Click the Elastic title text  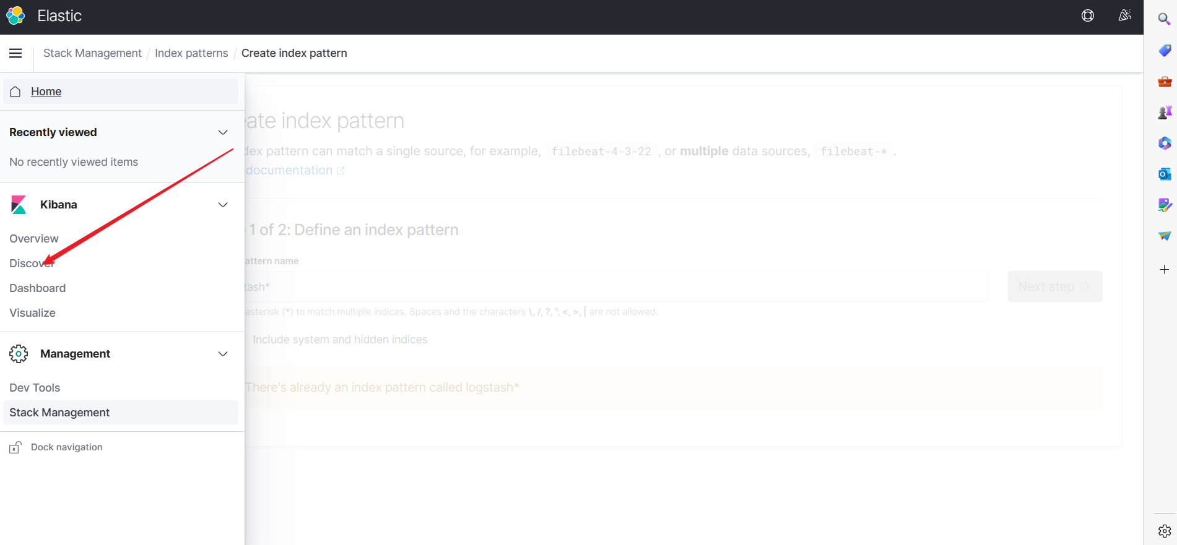tap(59, 16)
